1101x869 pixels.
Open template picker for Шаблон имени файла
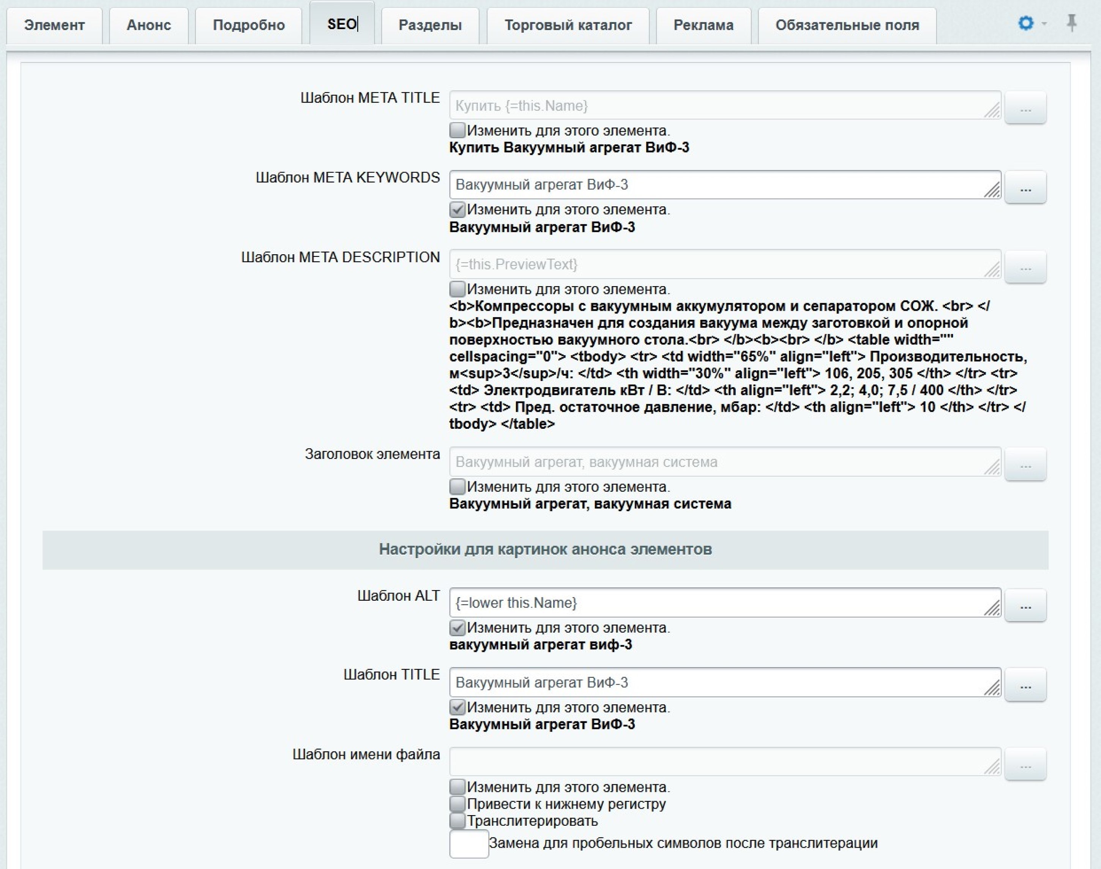(1025, 764)
